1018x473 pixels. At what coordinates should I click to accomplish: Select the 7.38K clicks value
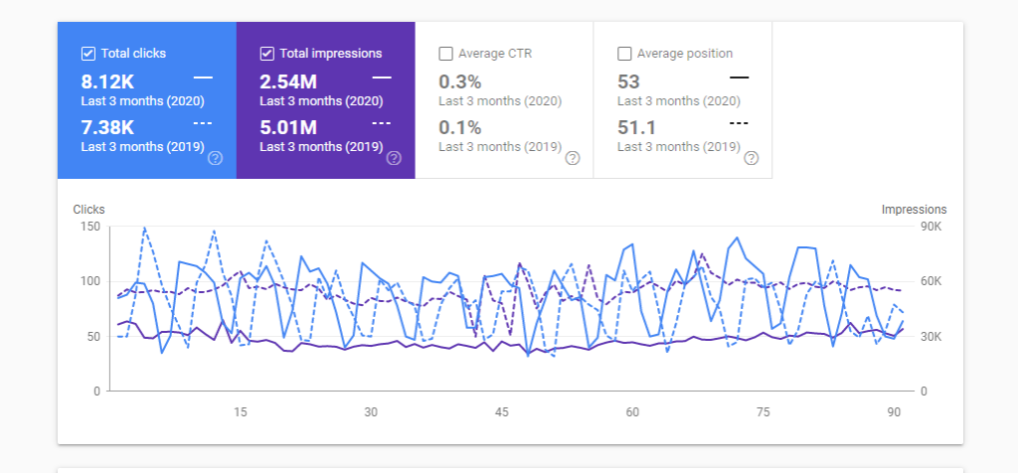point(107,127)
